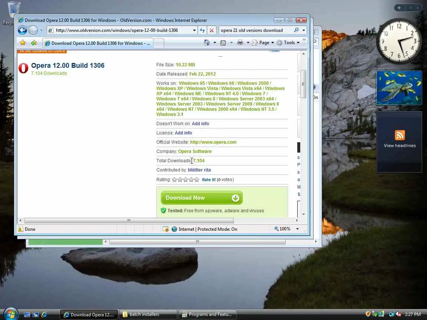Click the Rate It! link

pyautogui.click(x=209, y=180)
